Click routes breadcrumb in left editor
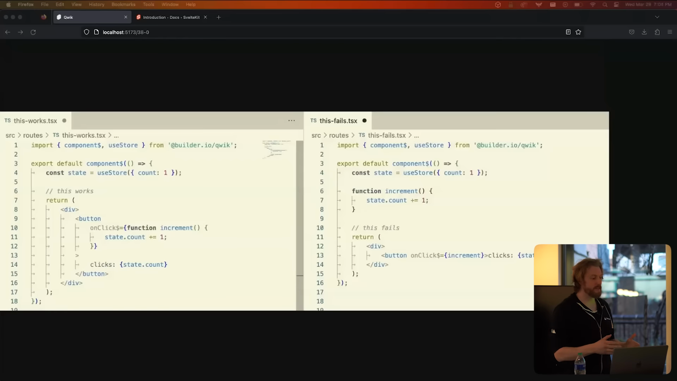The image size is (677, 381). click(x=33, y=135)
